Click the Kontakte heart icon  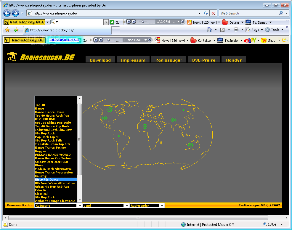tap(193, 40)
